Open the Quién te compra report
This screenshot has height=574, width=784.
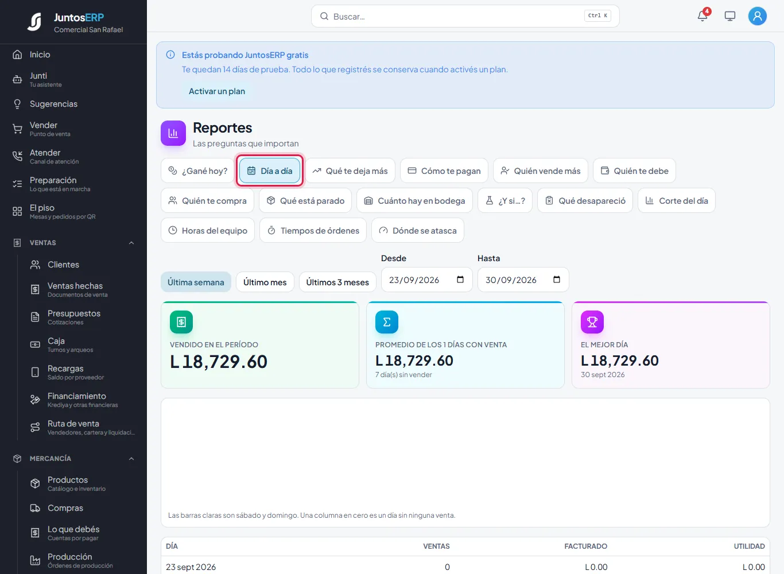pos(207,200)
